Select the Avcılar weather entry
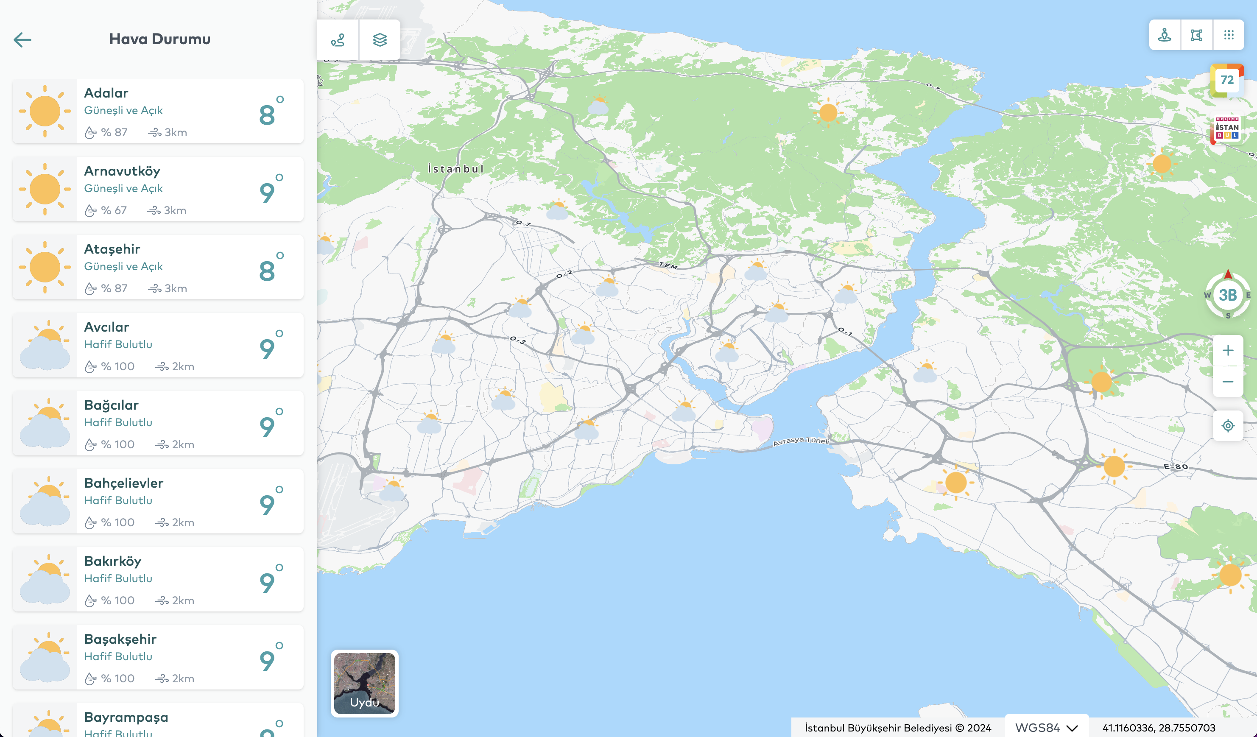Image resolution: width=1257 pixels, height=737 pixels. click(158, 345)
